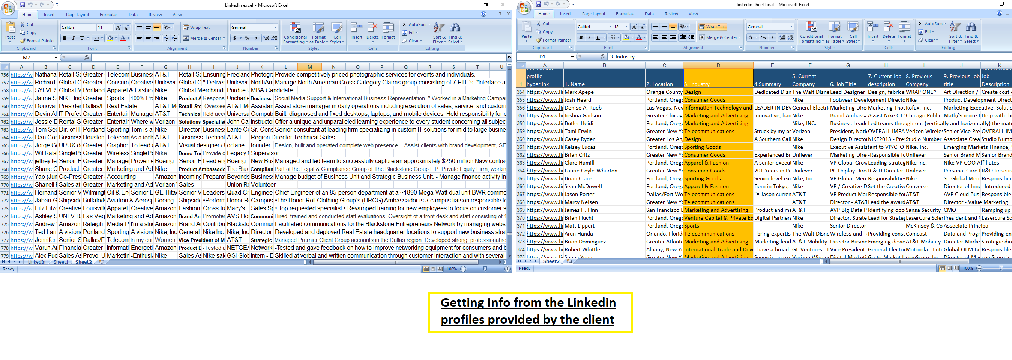Open font name dropdown in linkedin sheet final
The height and width of the screenshot is (360, 1012).
pos(610,27)
